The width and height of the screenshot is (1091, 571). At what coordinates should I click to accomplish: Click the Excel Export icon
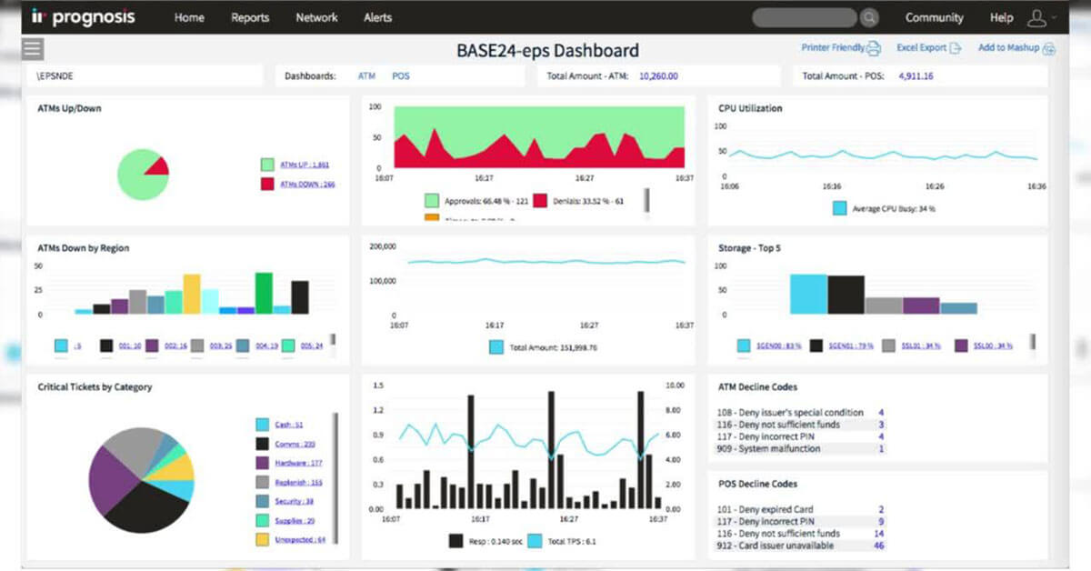click(956, 48)
